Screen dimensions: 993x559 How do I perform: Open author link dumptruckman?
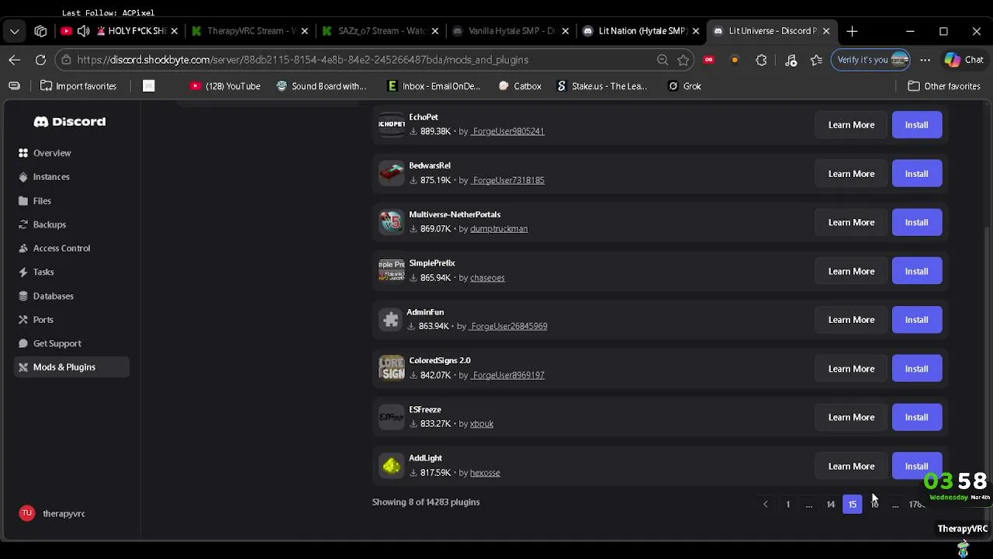tap(499, 229)
